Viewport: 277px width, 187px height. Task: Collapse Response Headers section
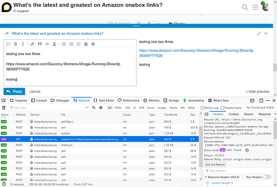pos(206,177)
